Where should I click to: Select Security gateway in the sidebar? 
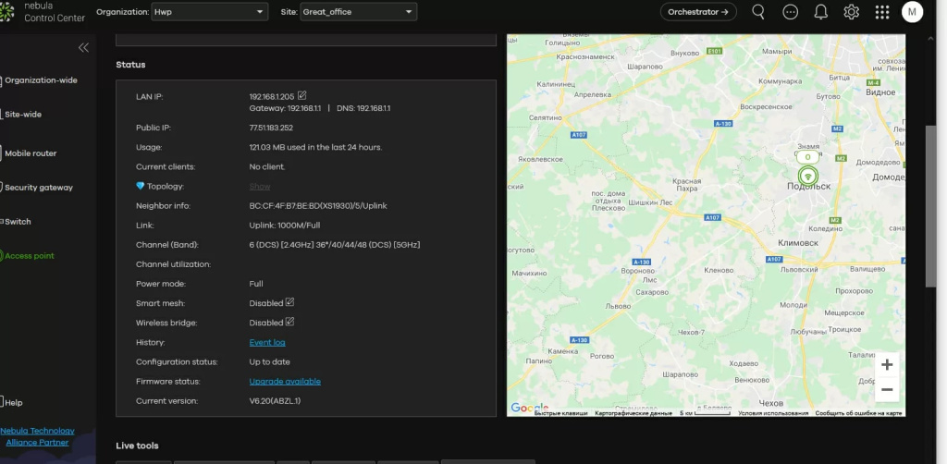click(39, 188)
